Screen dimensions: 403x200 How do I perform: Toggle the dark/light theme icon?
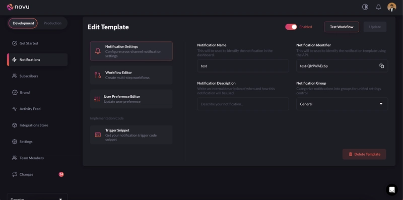tap(365, 7)
